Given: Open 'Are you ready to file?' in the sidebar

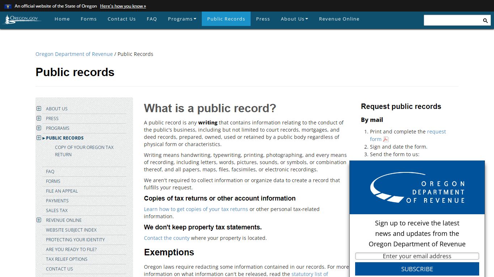Looking at the screenshot, I should click(x=71, y=250).
